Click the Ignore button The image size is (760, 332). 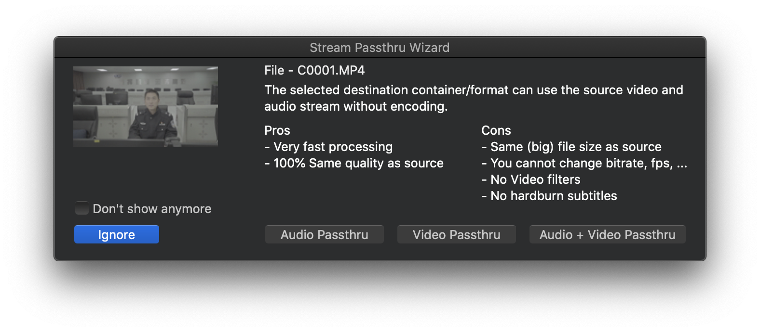pos(116,235)
